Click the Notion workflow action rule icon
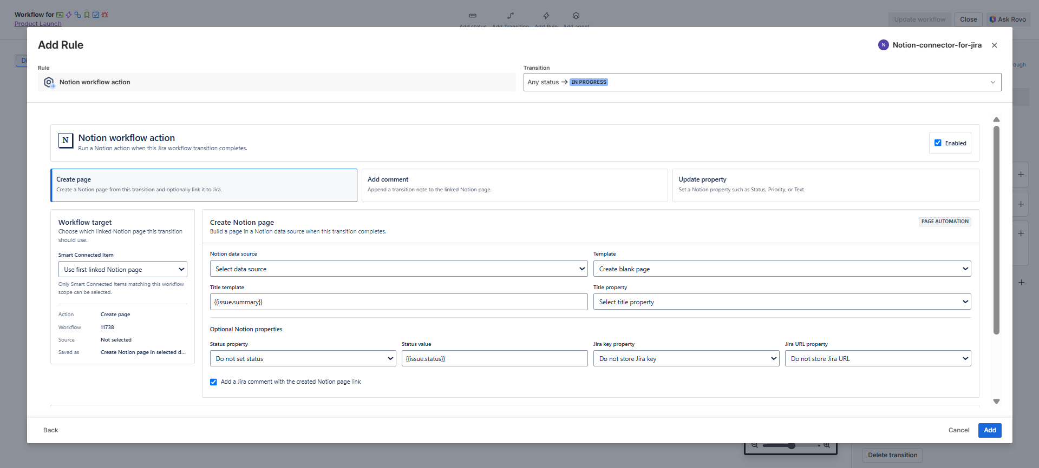Viewport: 1039px width, 468px height. click(x=49, y=82)
